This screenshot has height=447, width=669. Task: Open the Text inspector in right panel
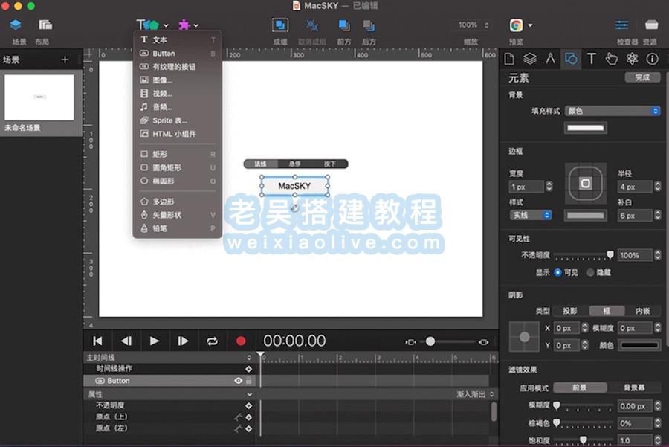coord(593,59)
